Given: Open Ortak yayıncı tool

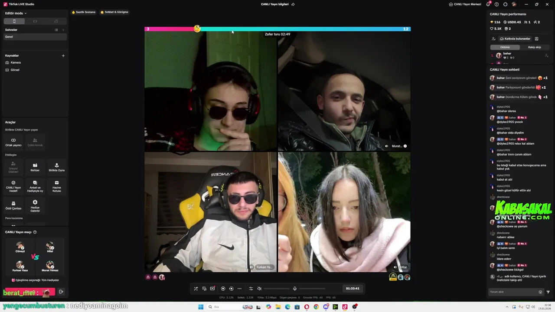Looking at the screenshot, I should (x=13, y=142).
